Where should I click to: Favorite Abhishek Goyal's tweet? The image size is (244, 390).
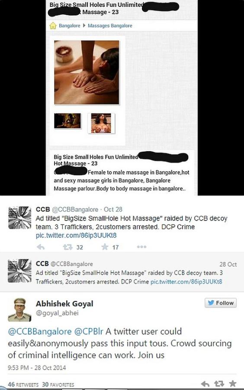click(233, 383)
